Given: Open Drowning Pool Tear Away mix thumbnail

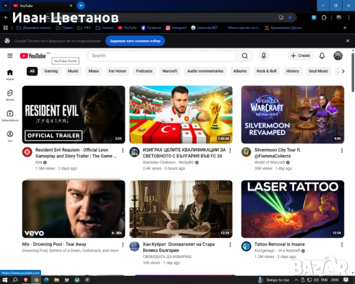Looking at the screenshot, I should point(73,209).
